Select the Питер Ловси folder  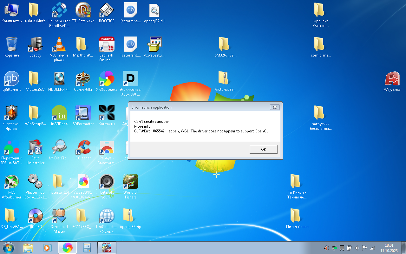[297, 219]
